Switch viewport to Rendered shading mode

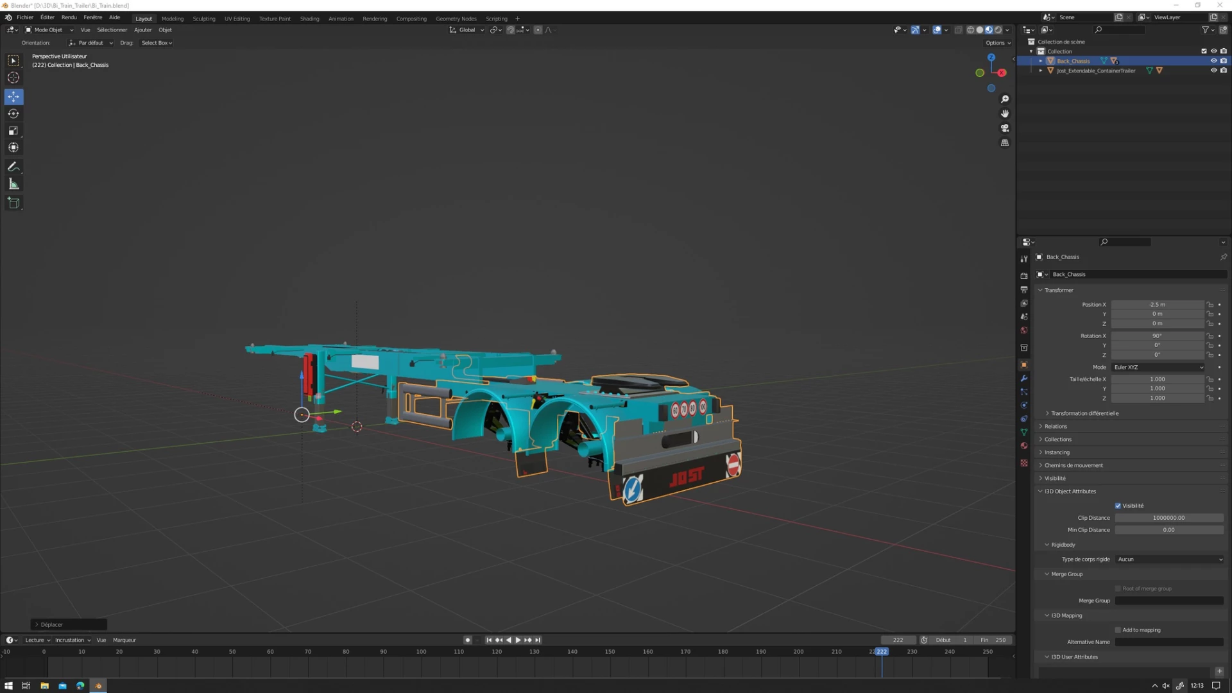pos(998,30)
